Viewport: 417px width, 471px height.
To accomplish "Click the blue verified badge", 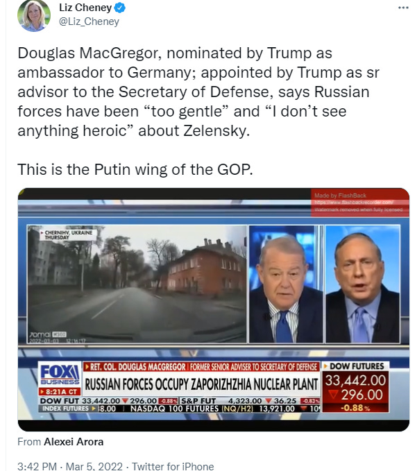I will 120,8.
